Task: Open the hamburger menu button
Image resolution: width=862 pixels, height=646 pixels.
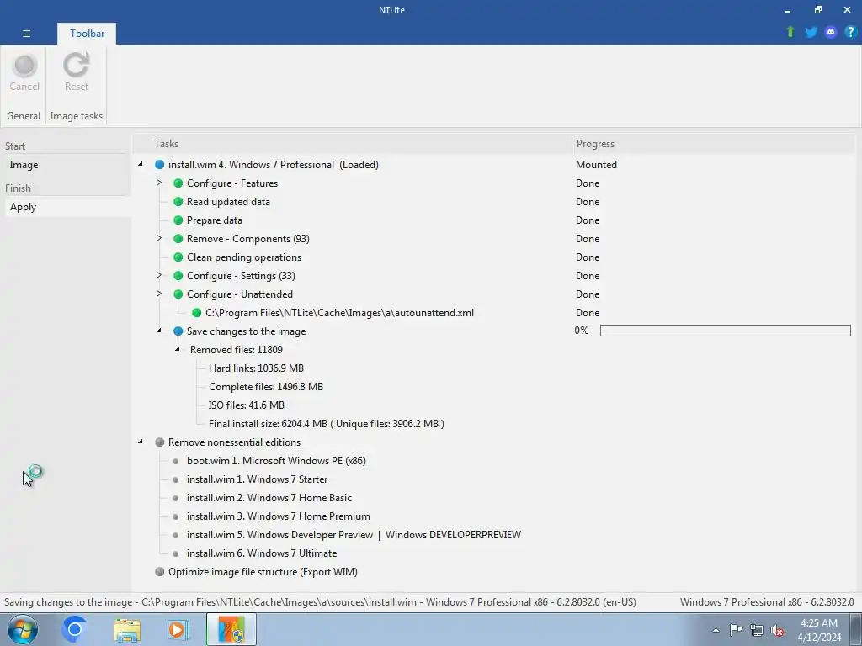Action: [26, 34]
